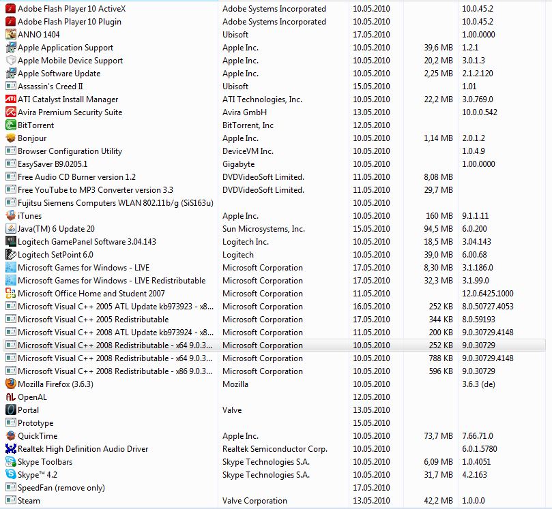The width and height of the screenshot is (552, 509).
Task: Click the ANNO 1404 game icon
Action: click(10, 35)
